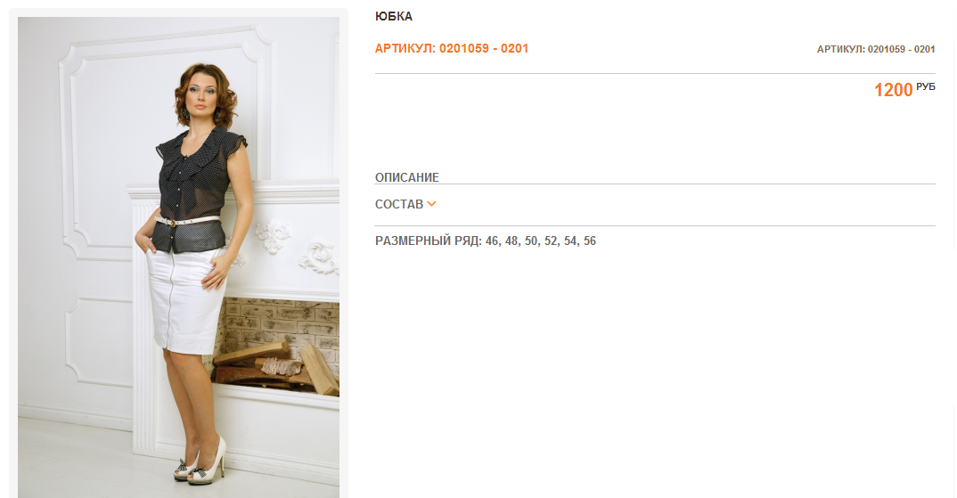The height and width of the screenshot is (498, 957).
Task: Click the РУБ currency label
Action: point(925,87)
